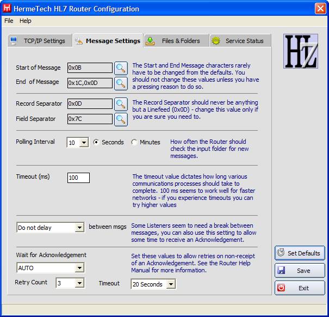Expand the Retry Count dropdown
This screenshot has height=317, width=329.
pos(79,283)
